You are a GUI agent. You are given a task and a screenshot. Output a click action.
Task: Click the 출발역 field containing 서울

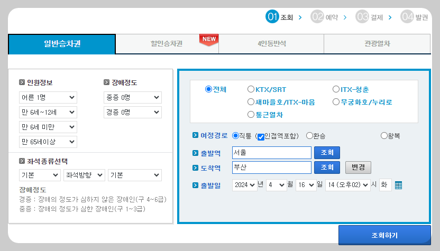[x=272, y=153]
